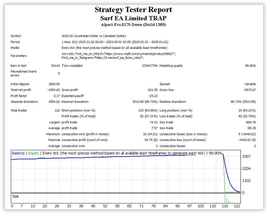Click average loss trade value -89.39
The image size is (268, 214).
[x=251, y=128]
